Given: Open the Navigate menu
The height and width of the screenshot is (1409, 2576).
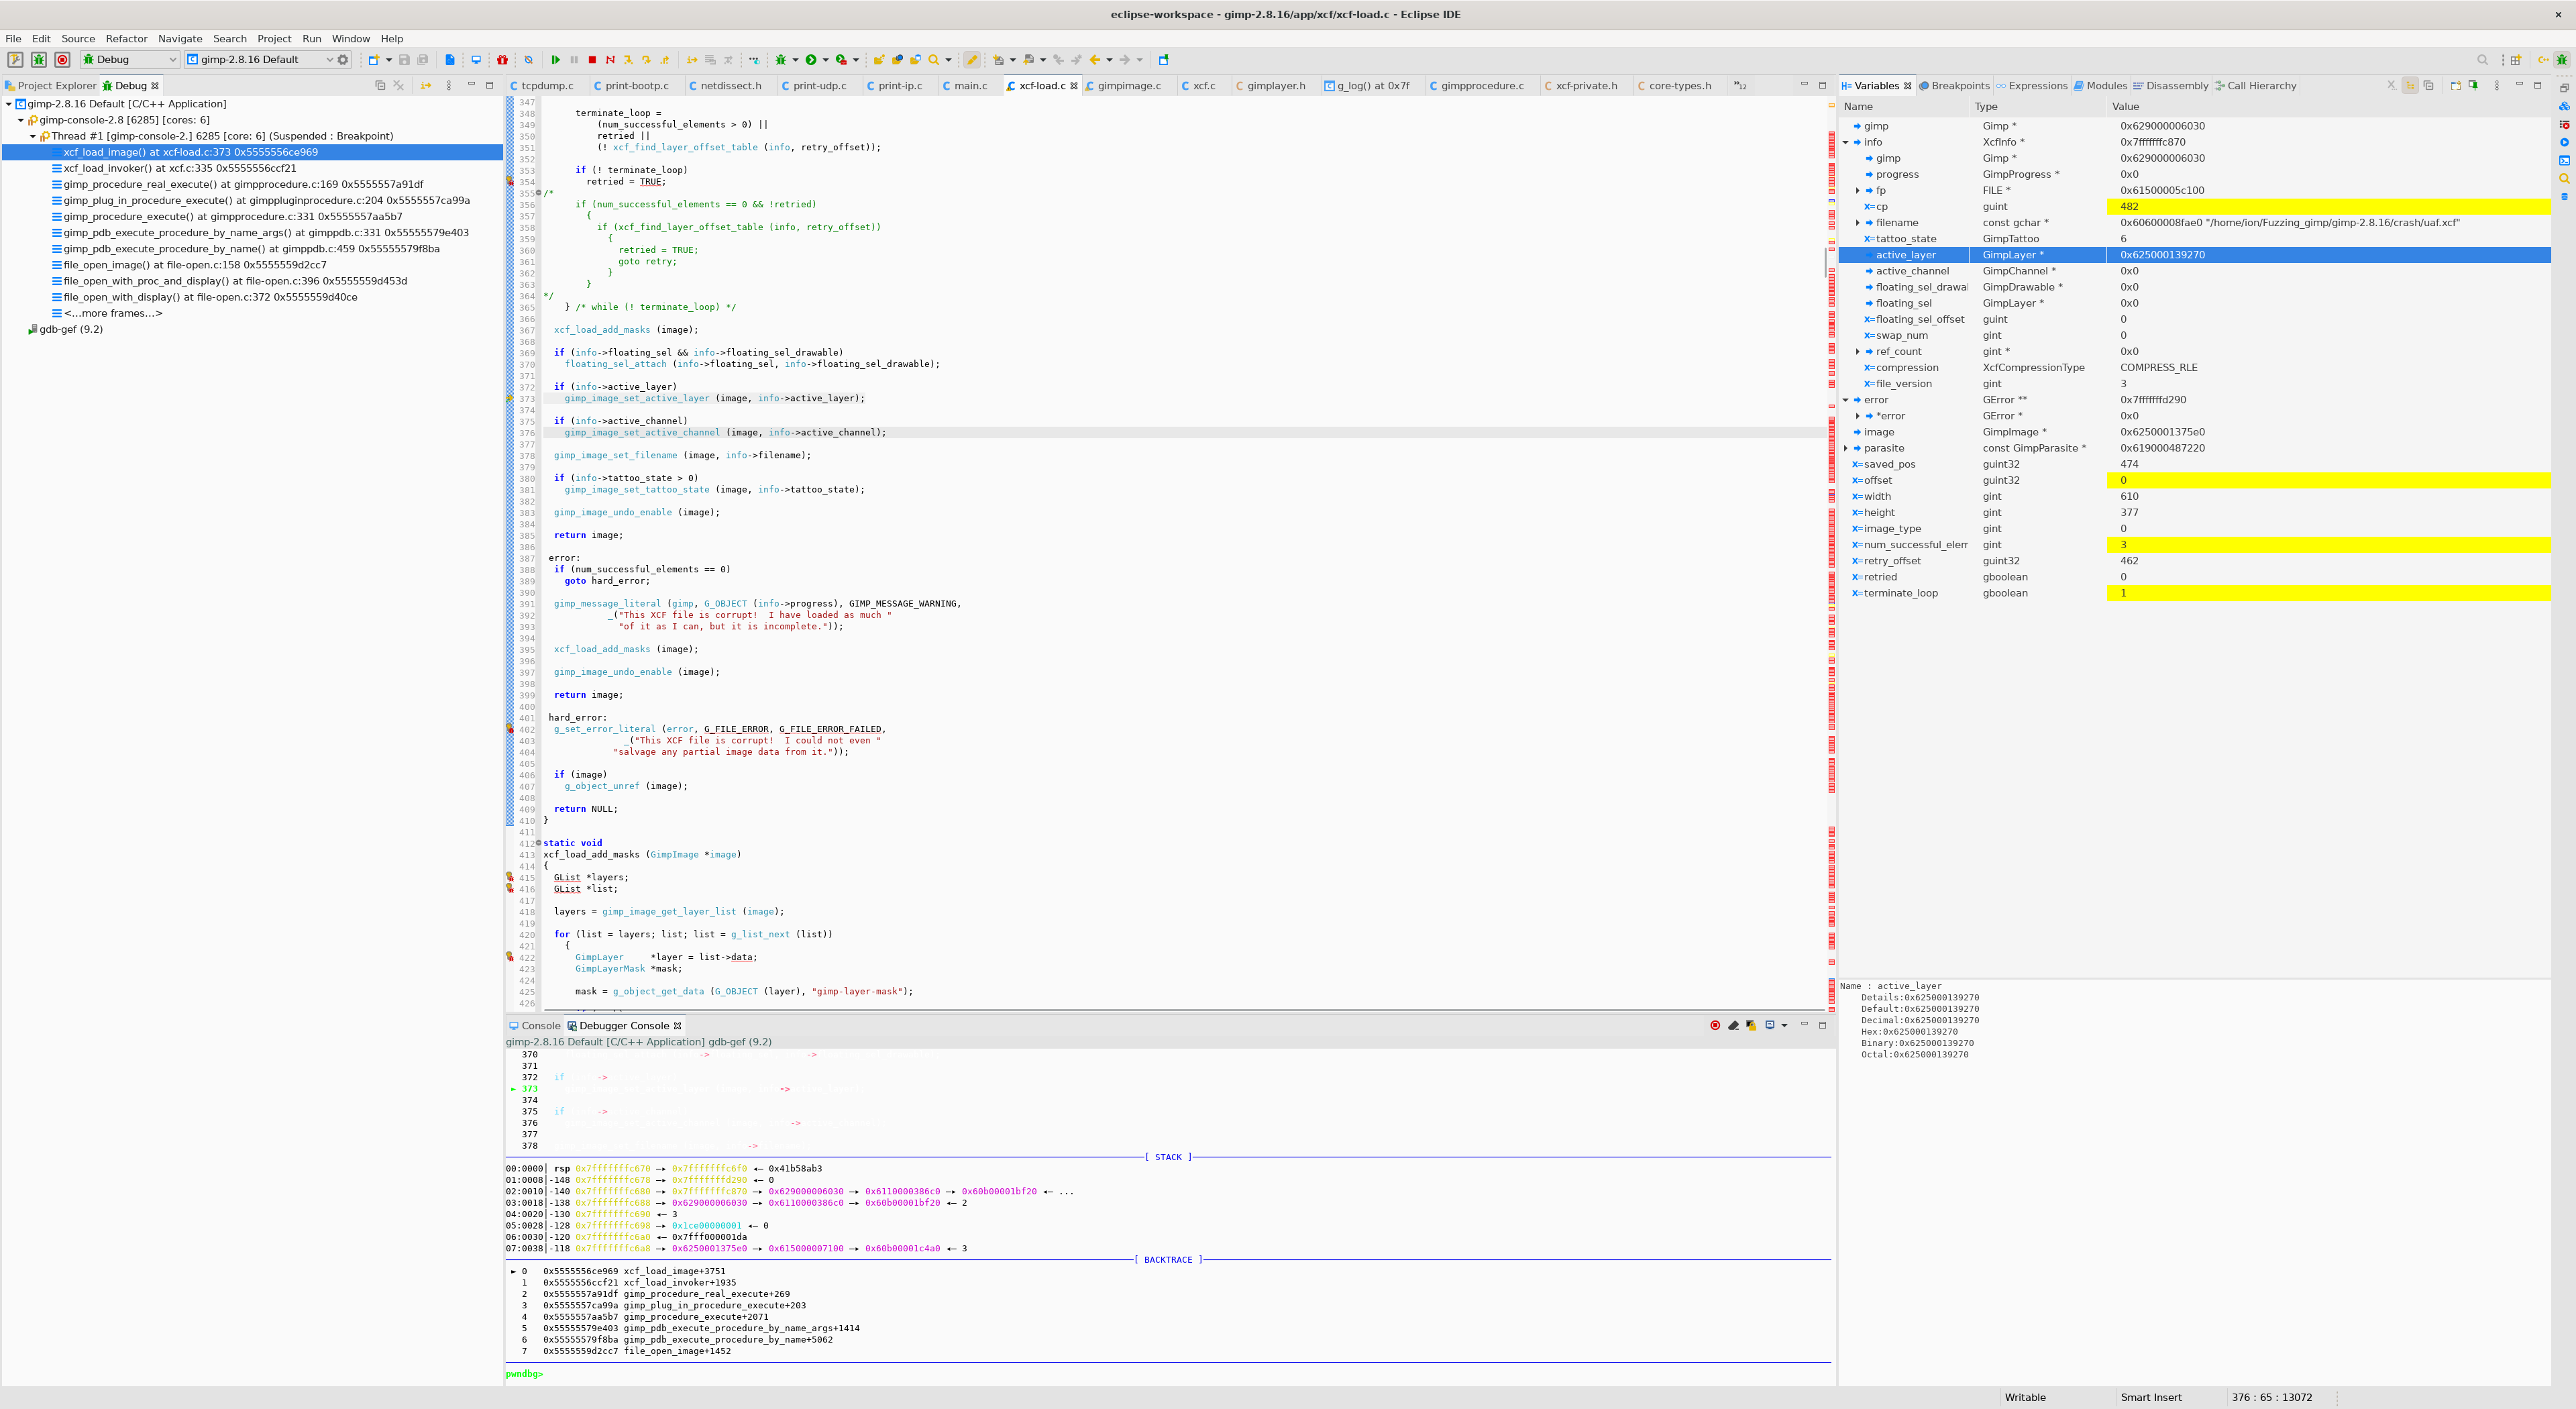Looking at the screenshot, I should [x=180, y=39].
